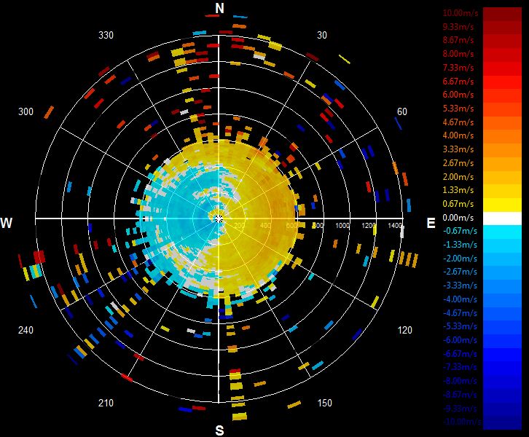Click the 1.33m/s legend label
This screenshot has height=437, width=529.
(458, 190)
